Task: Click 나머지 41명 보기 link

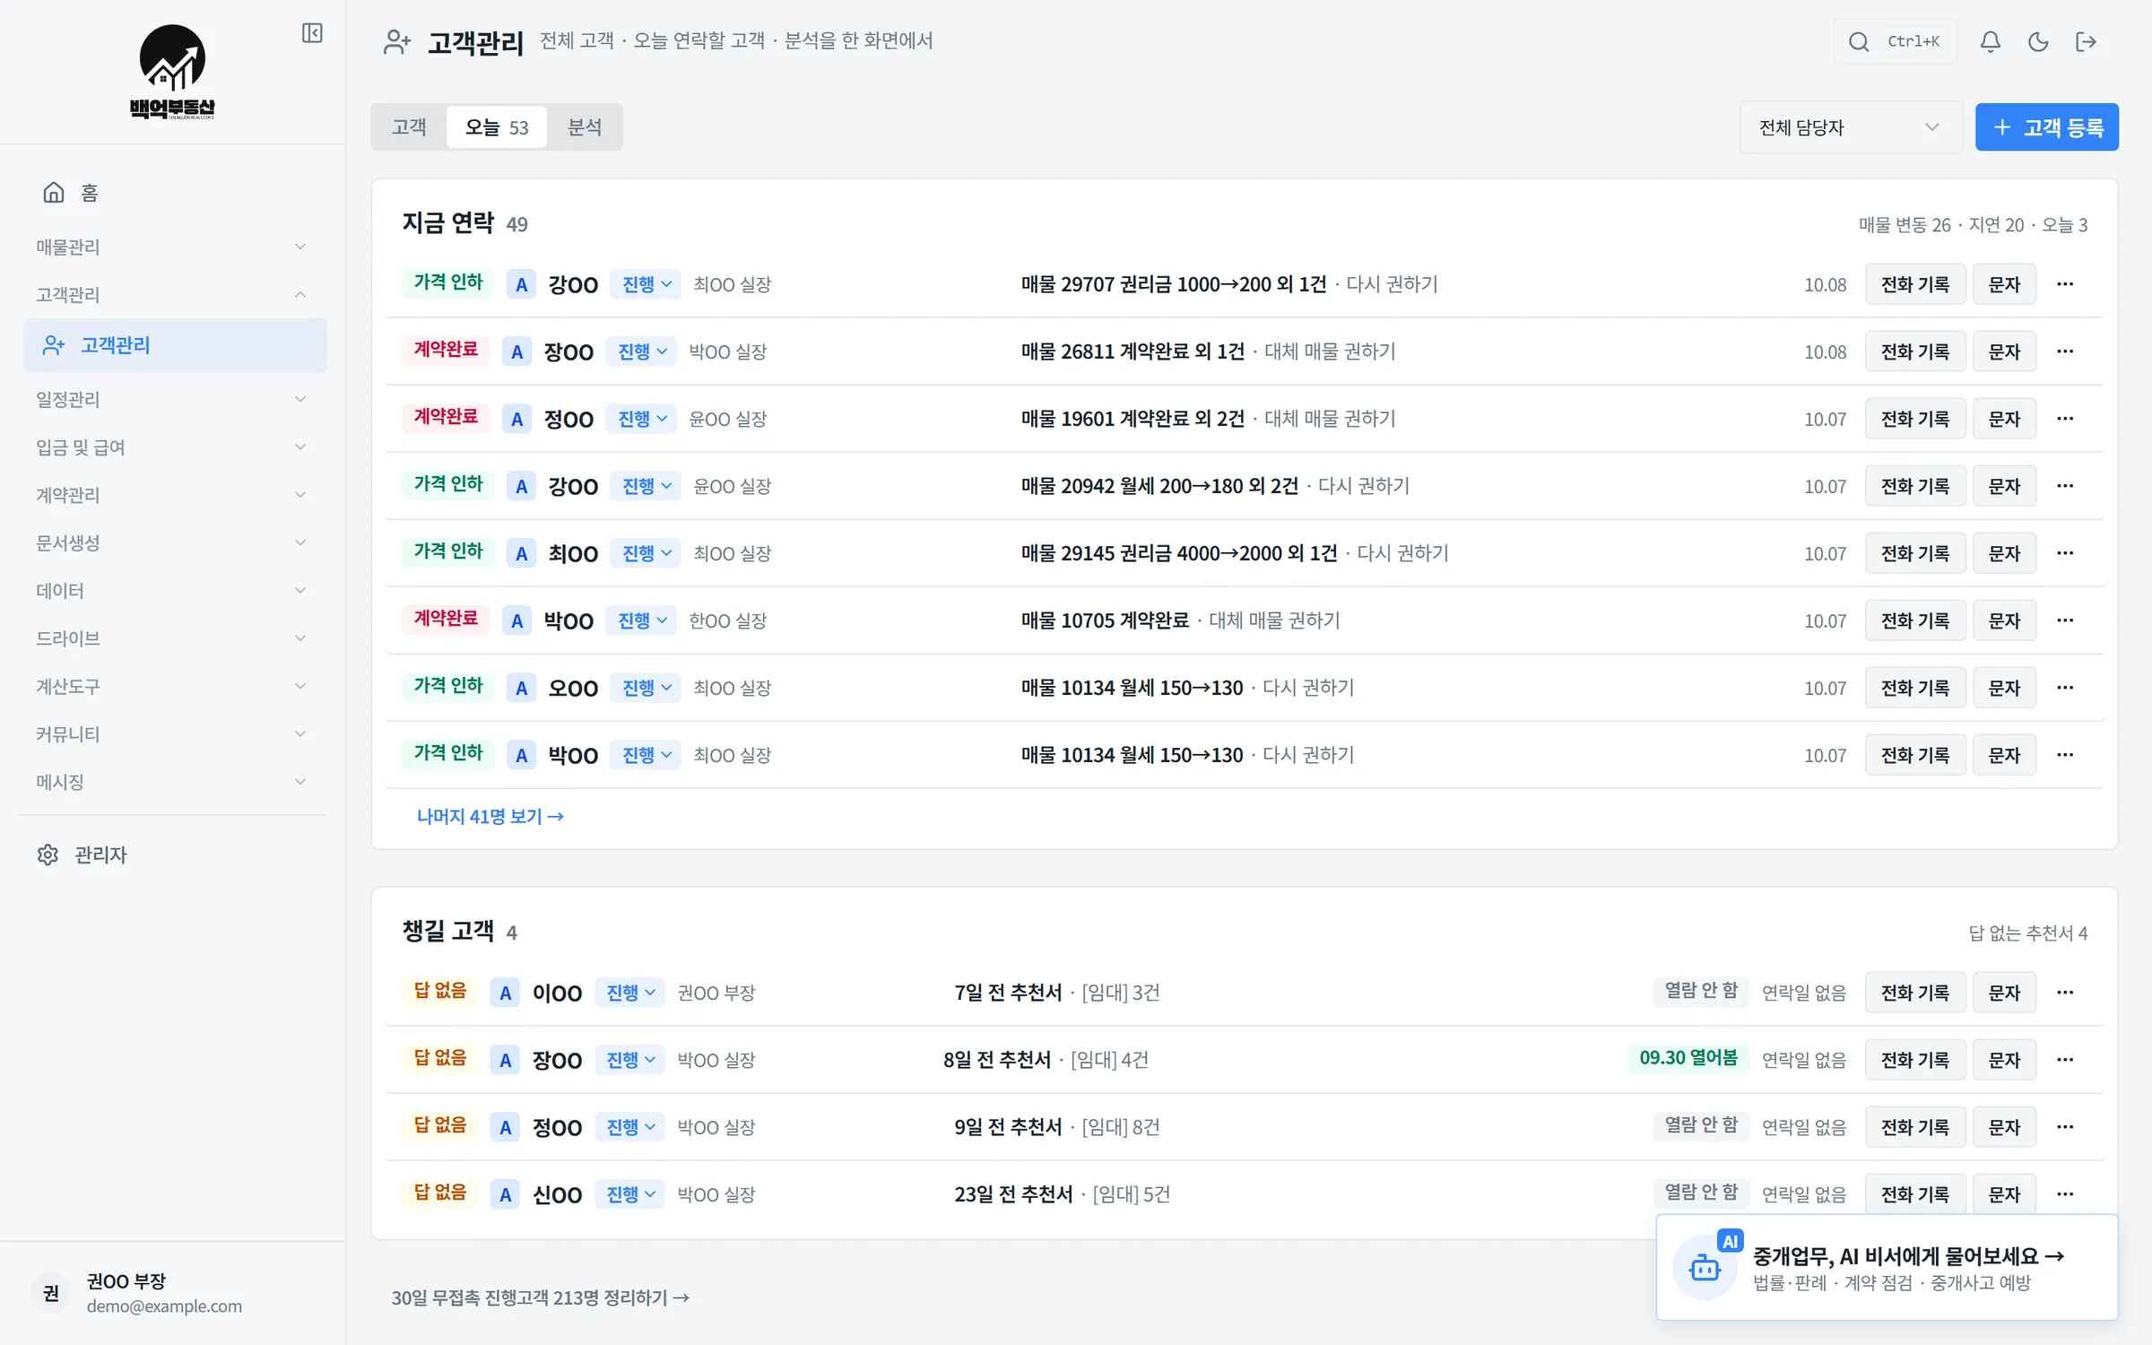Action: tap(490, 816)
